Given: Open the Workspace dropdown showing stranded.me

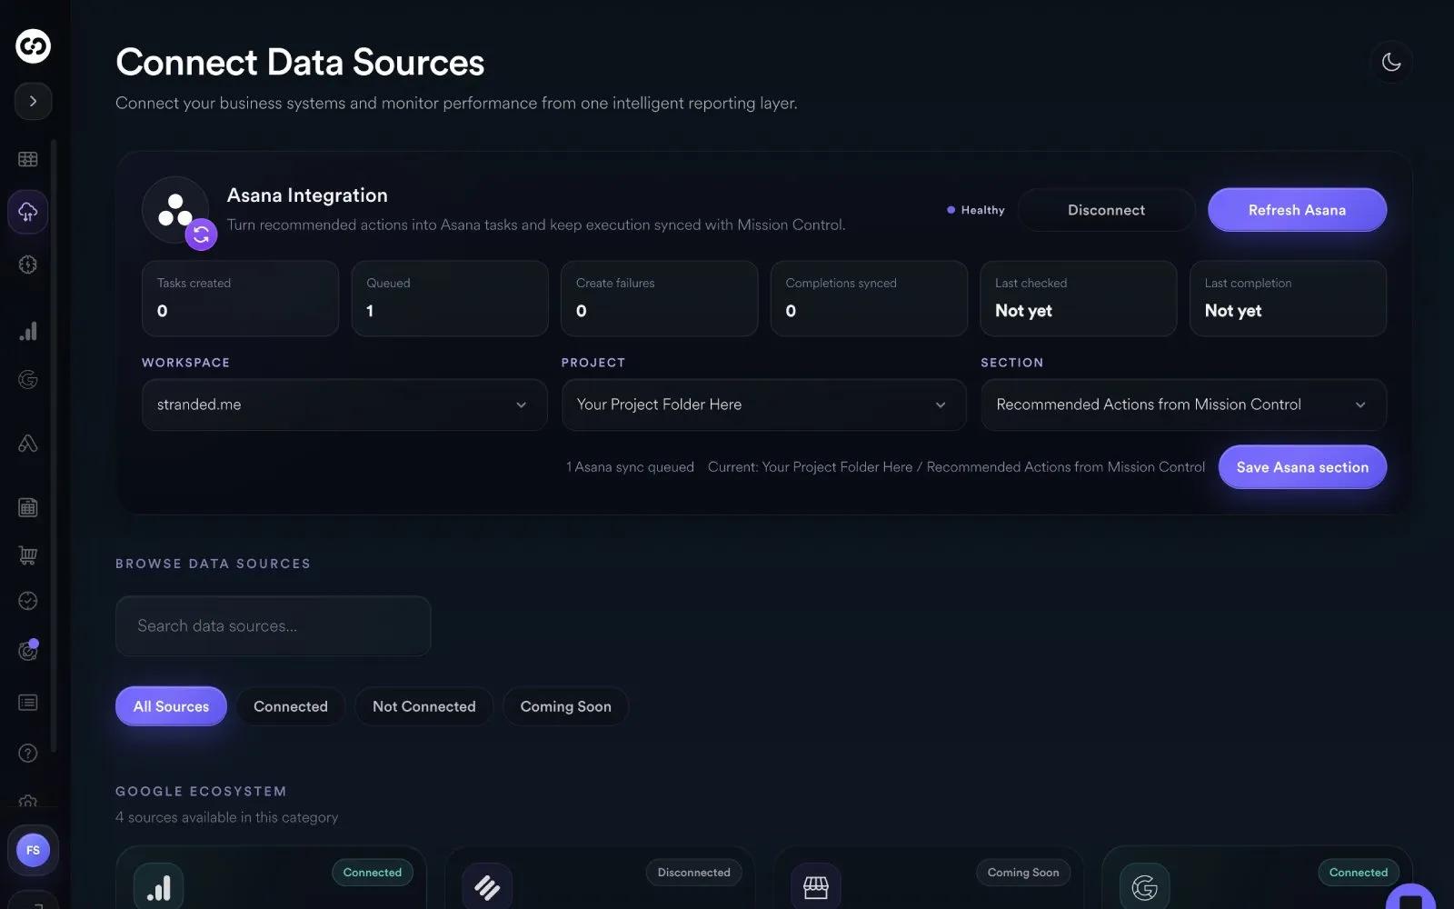Looking at the screenshot, I should [x=344, y=405].
